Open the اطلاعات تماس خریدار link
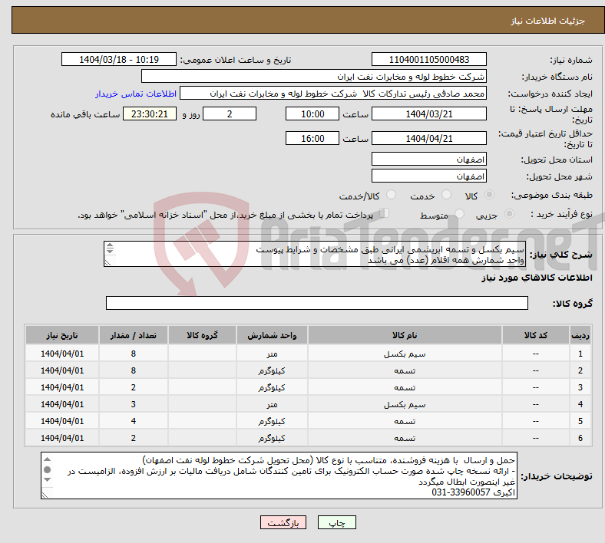This screenshot has height=543, width=605. point(136,94)
